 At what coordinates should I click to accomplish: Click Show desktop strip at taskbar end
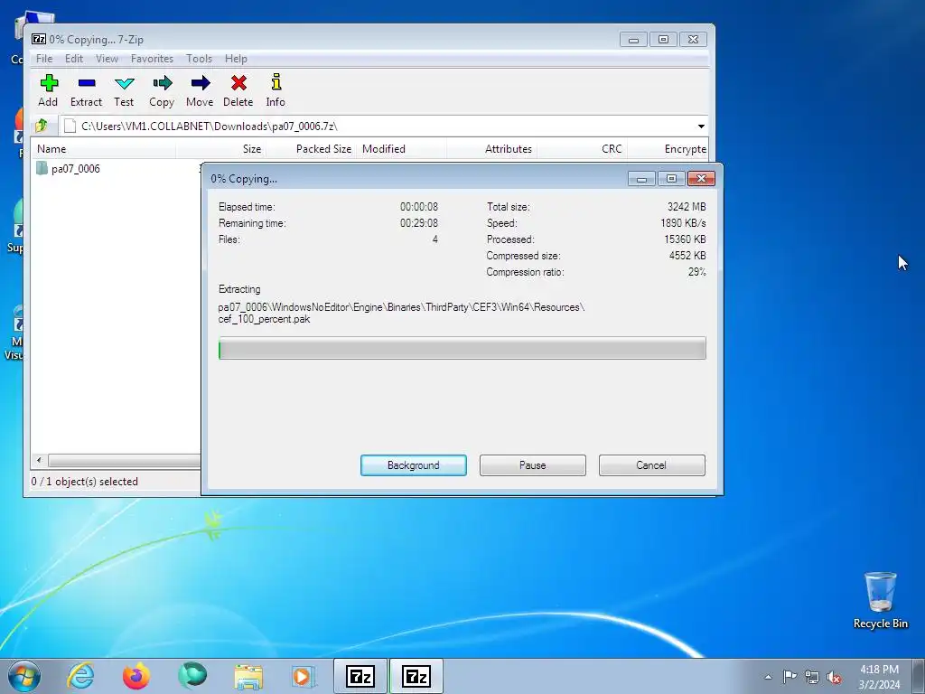918,676
